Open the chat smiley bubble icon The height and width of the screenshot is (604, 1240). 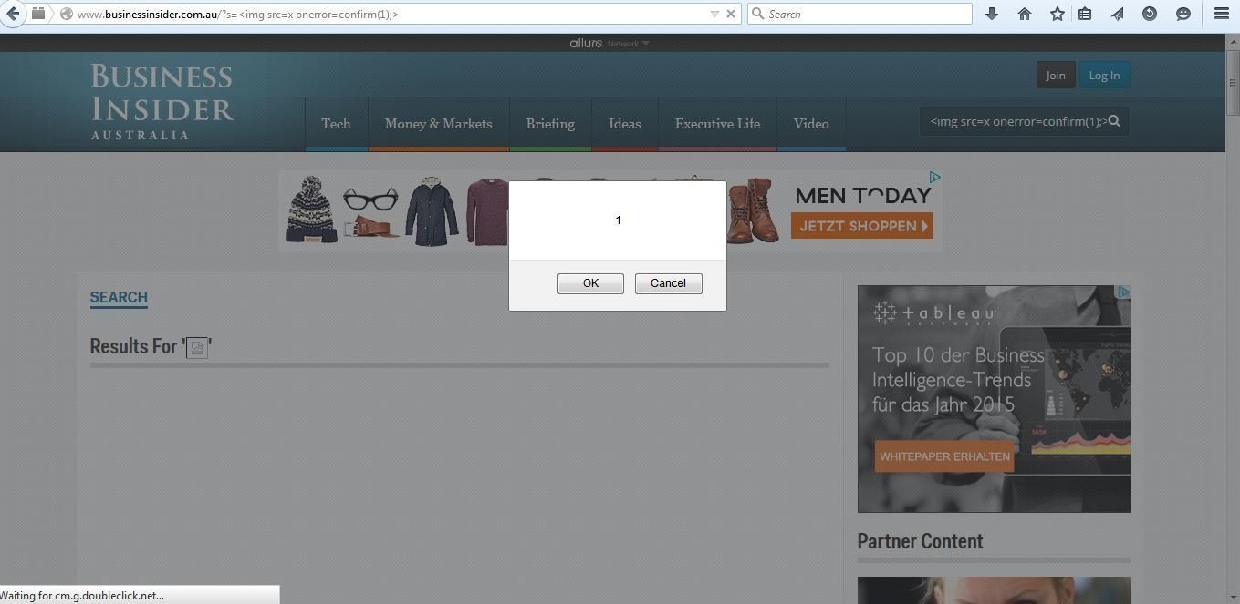pos(1183,14)
